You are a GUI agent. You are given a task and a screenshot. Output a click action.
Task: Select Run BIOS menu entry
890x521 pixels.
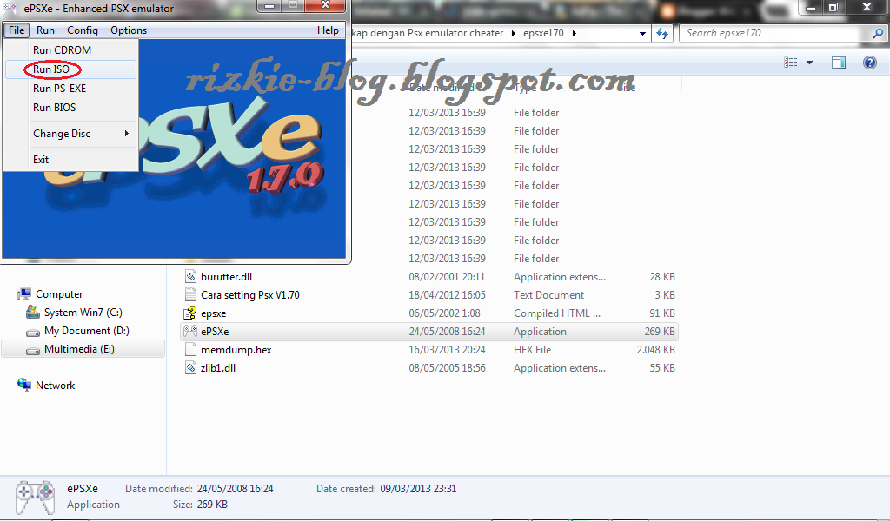click(x=70, y=107)
